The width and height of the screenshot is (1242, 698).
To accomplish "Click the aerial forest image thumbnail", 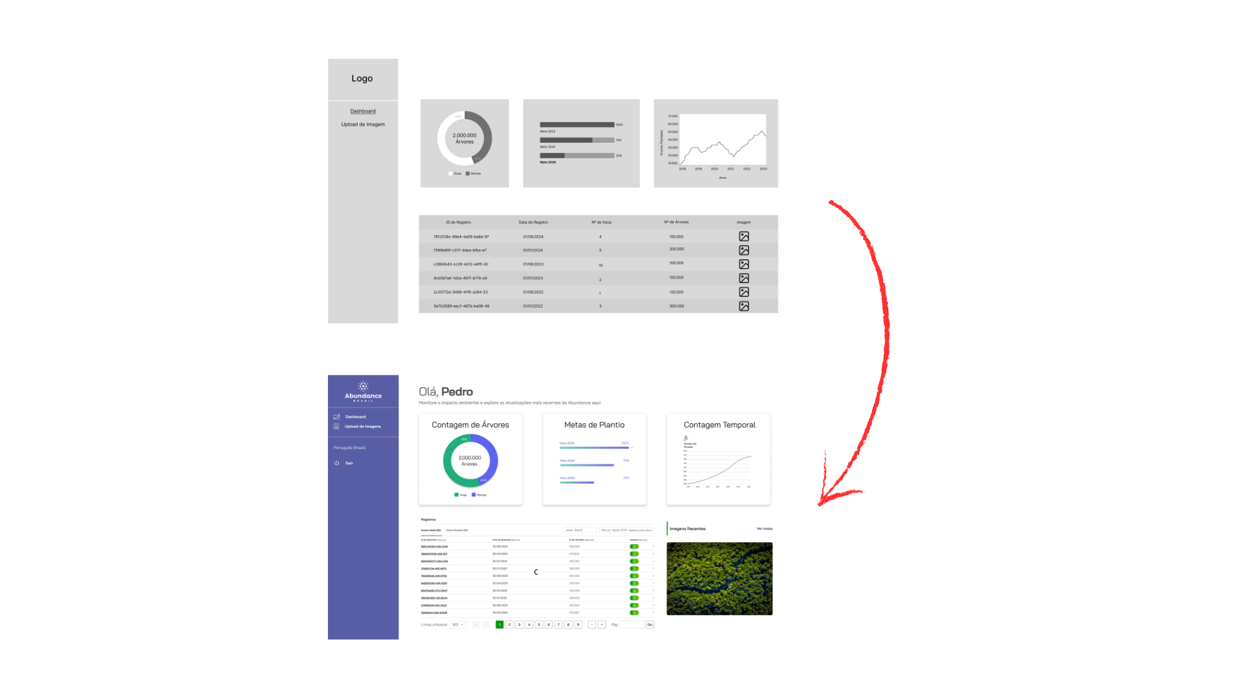I will click(x=719, y=577).
